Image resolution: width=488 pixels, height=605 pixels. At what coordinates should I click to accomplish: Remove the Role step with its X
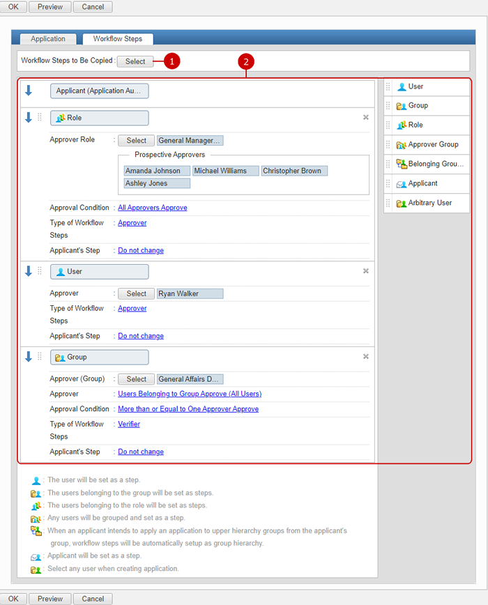[x=366, y=117]
